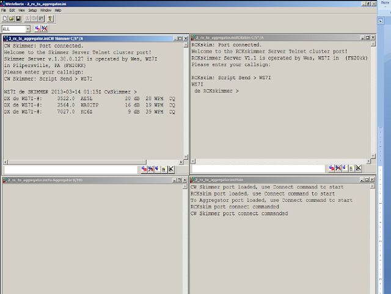Screen dimensions: 391x294
Task: Click 'RCKskim port connect commanded' log line
Action: pos(235,207)
